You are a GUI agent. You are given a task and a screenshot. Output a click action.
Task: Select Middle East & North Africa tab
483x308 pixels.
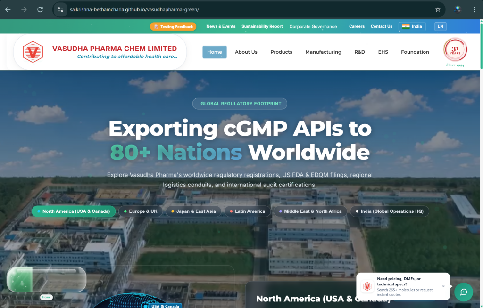coord(310,211)
